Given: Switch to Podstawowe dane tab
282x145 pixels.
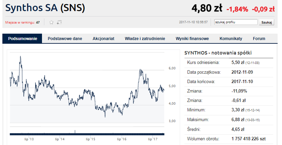Looking at the screenshot, I should [x=65, y=39].
